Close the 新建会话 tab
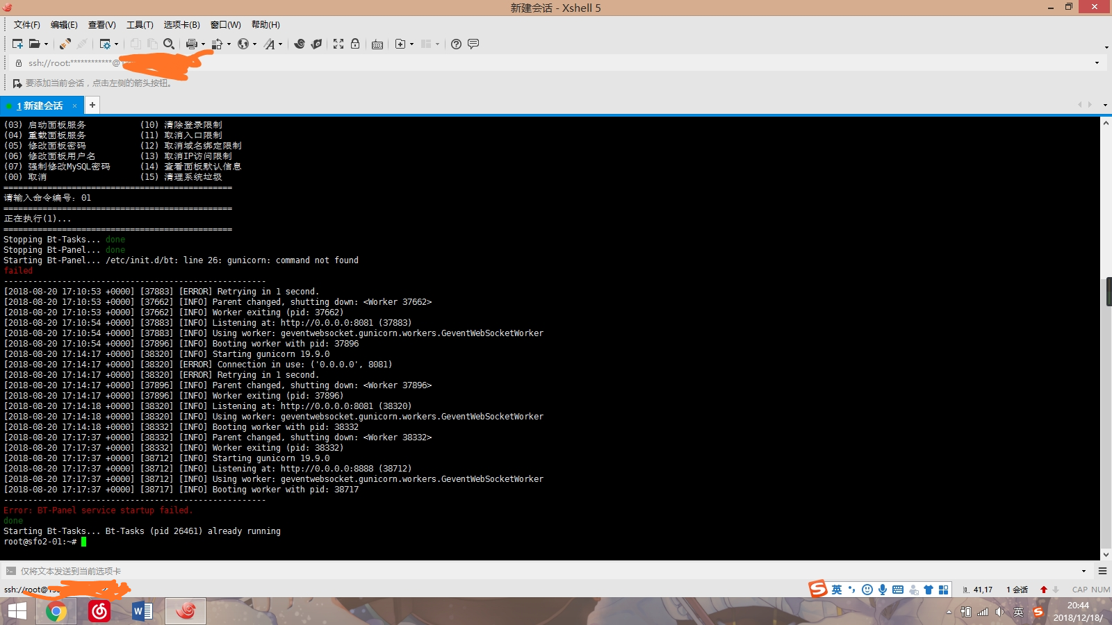The height and width of the screenshot is (625, 1112). (74, 106)
